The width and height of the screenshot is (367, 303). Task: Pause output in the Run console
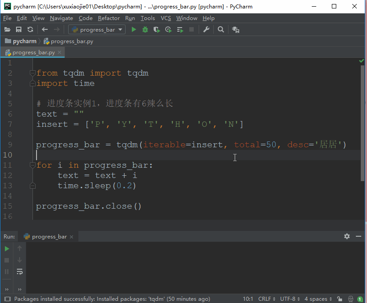(6, 272)
